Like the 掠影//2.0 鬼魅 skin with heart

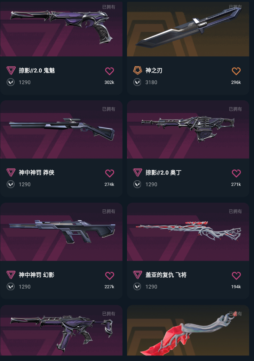(x=110, y=71)
